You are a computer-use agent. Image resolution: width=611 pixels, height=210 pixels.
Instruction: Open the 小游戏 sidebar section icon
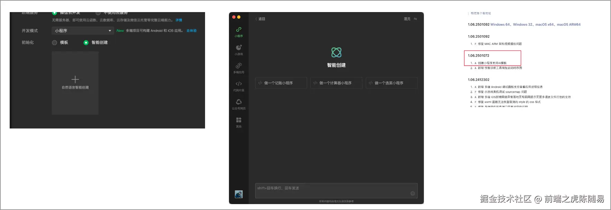tap(239, 48)
